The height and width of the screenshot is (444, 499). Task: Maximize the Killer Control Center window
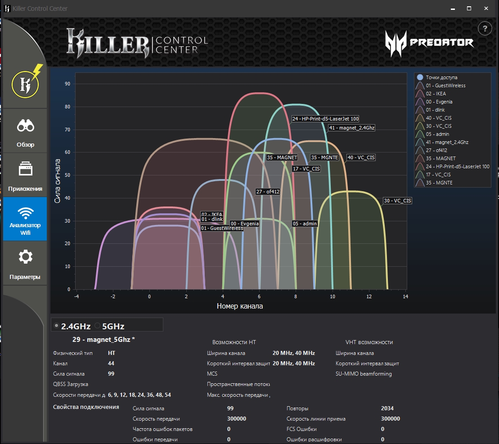coord(469,9)
